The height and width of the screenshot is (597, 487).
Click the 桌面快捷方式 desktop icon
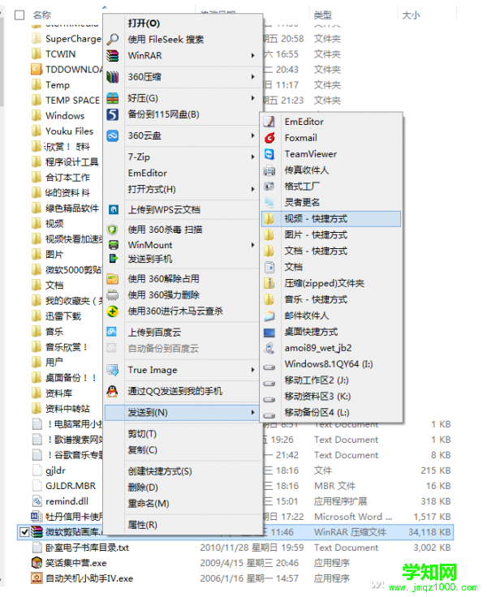pos(269,333)
